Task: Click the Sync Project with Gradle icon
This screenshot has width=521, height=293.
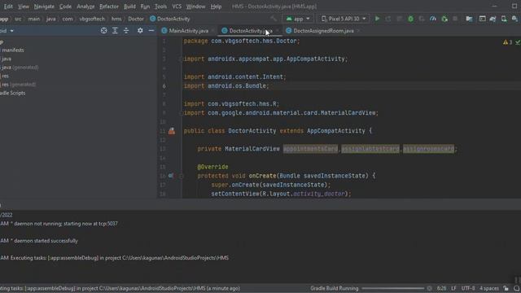Action: click(x=493, y=19)
